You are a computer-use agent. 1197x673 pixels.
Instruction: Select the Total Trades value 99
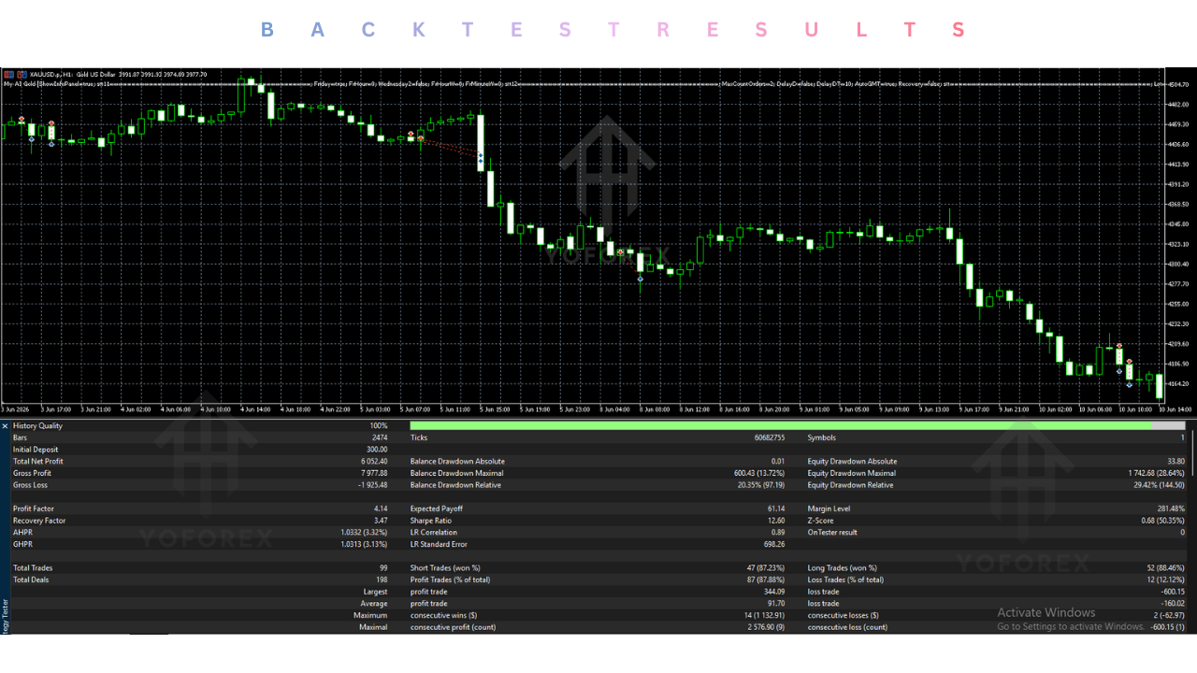[383, 568]
